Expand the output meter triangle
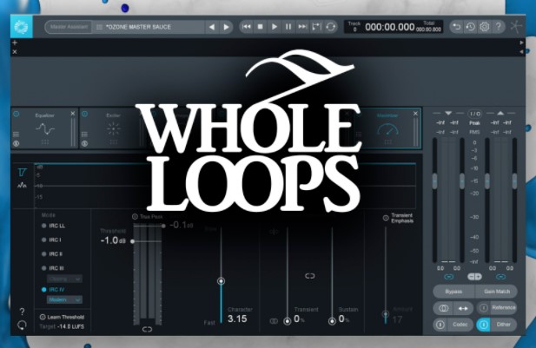The width and height of the screenshot is (536, 348). click(500, 113)
